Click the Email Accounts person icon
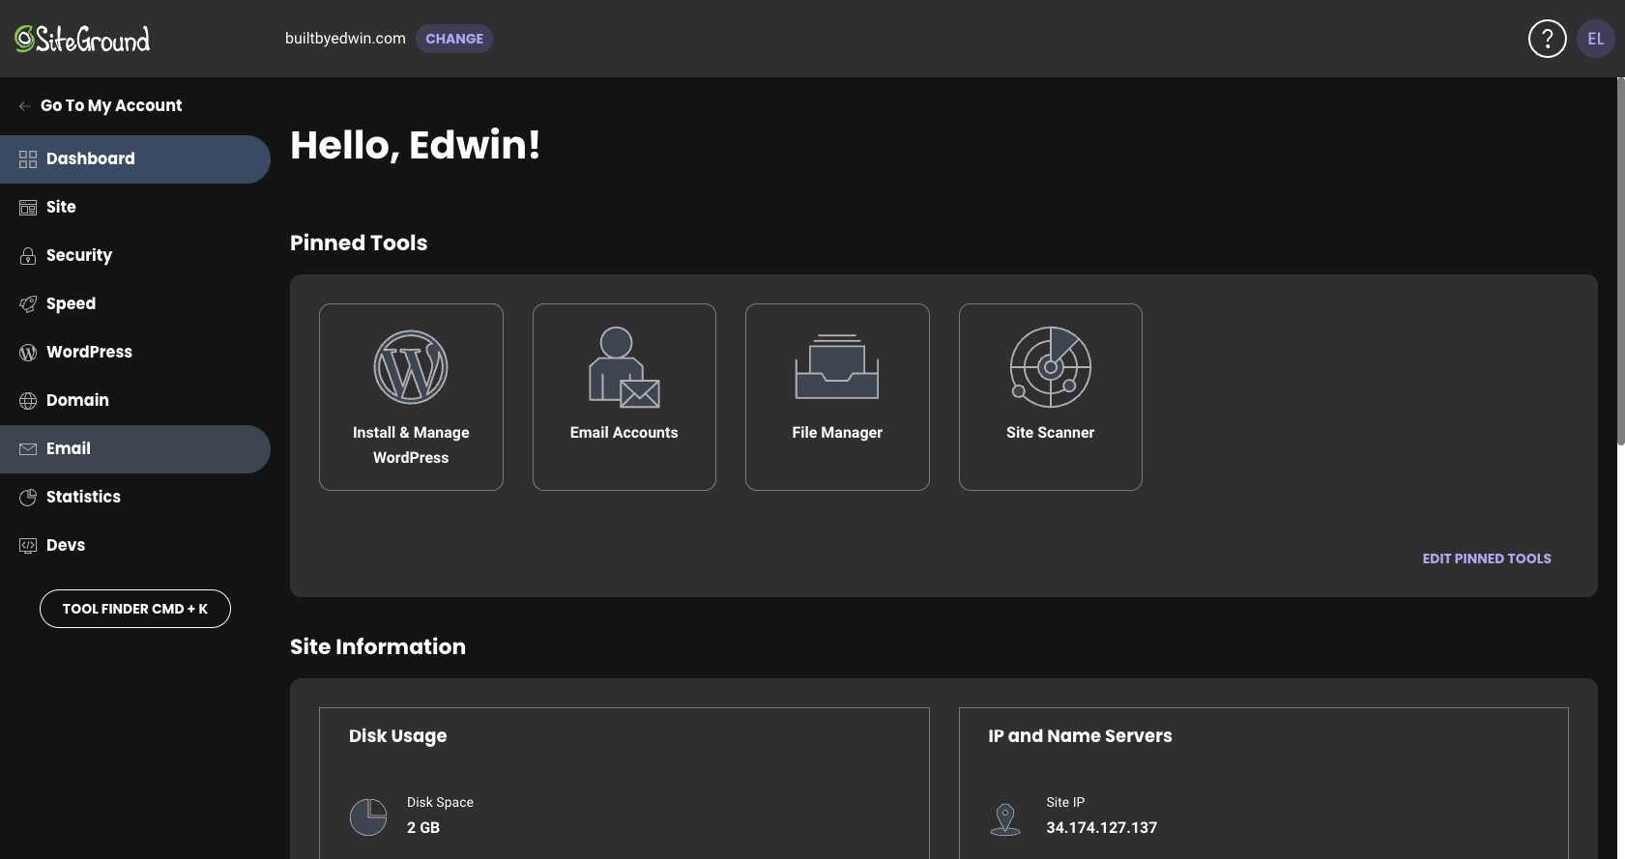The width and height of the screenshot is (1625, 859). point(624,367)
